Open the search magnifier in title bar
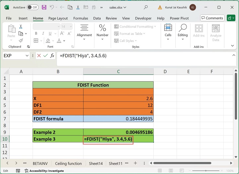239x174 pixels. [146, 7]
